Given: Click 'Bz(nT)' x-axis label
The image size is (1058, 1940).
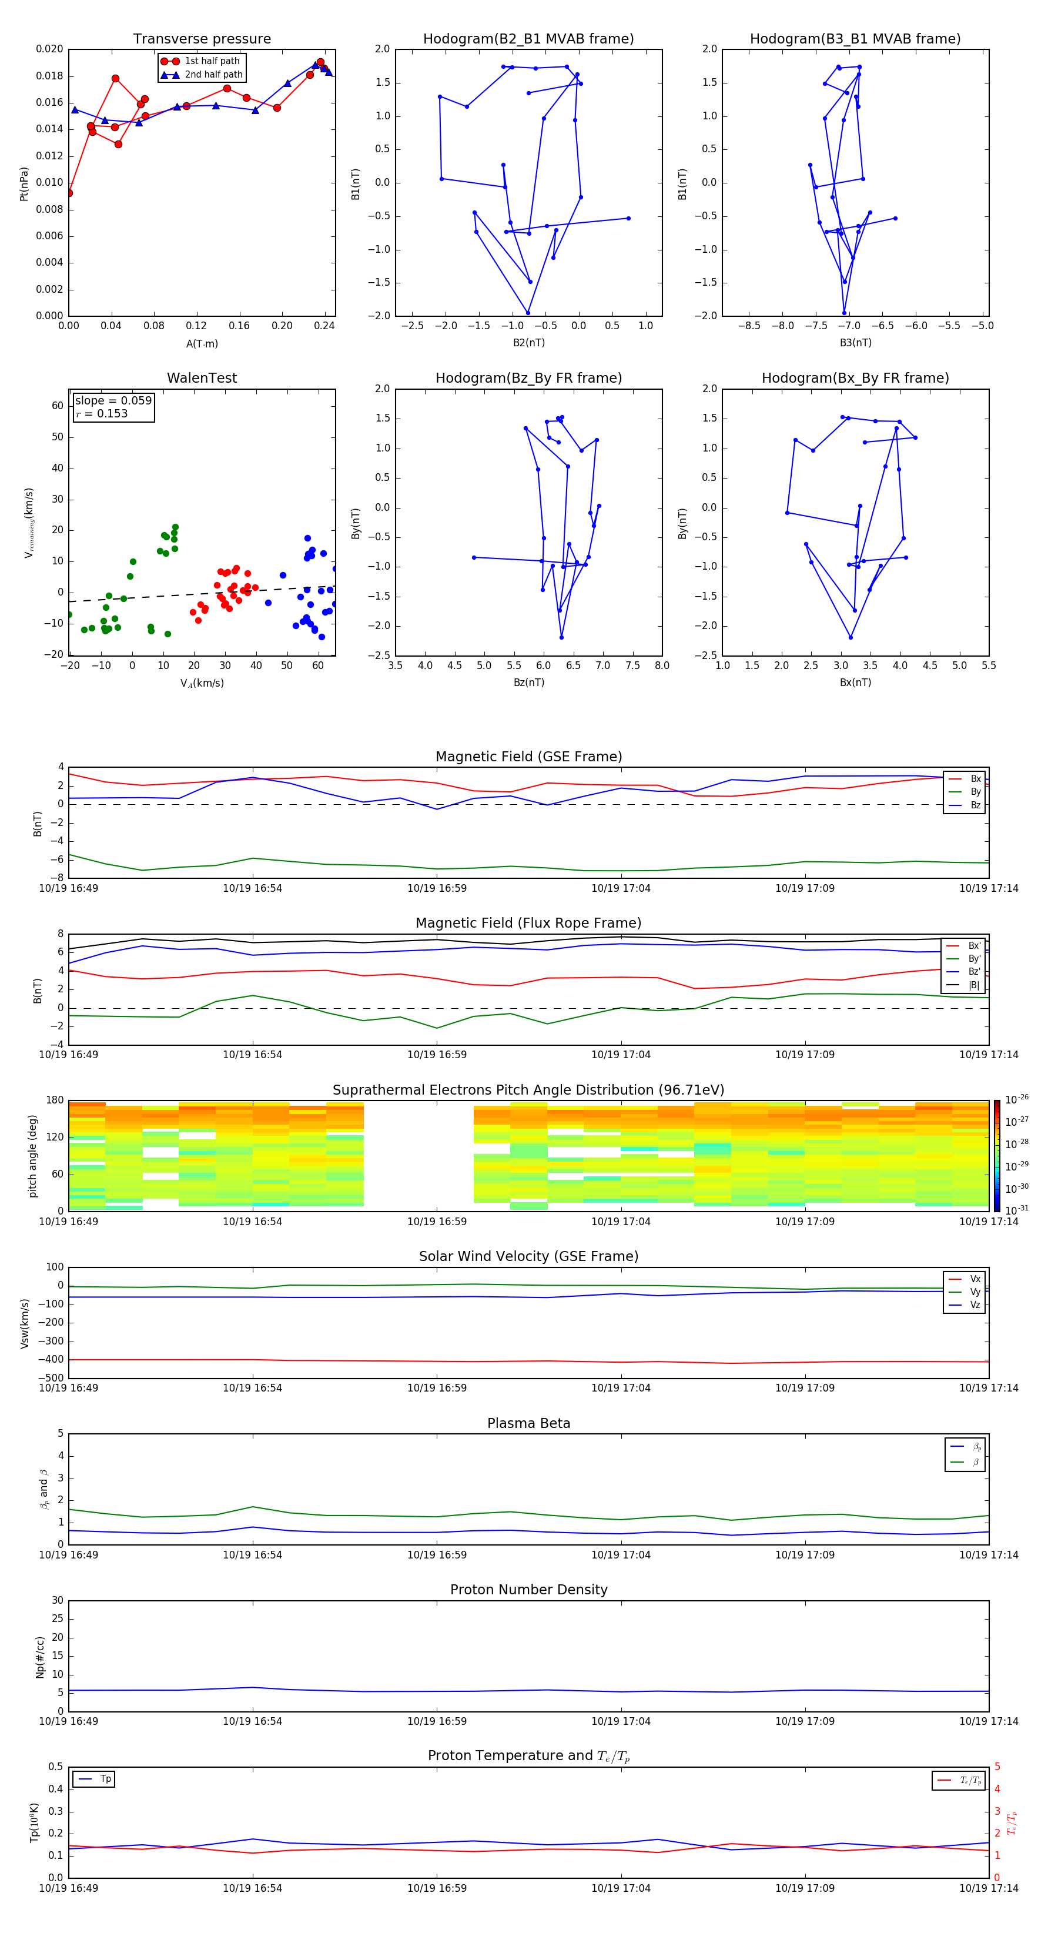Looking at the screenshot, I should pyautogui.click(x=528, y=683).
